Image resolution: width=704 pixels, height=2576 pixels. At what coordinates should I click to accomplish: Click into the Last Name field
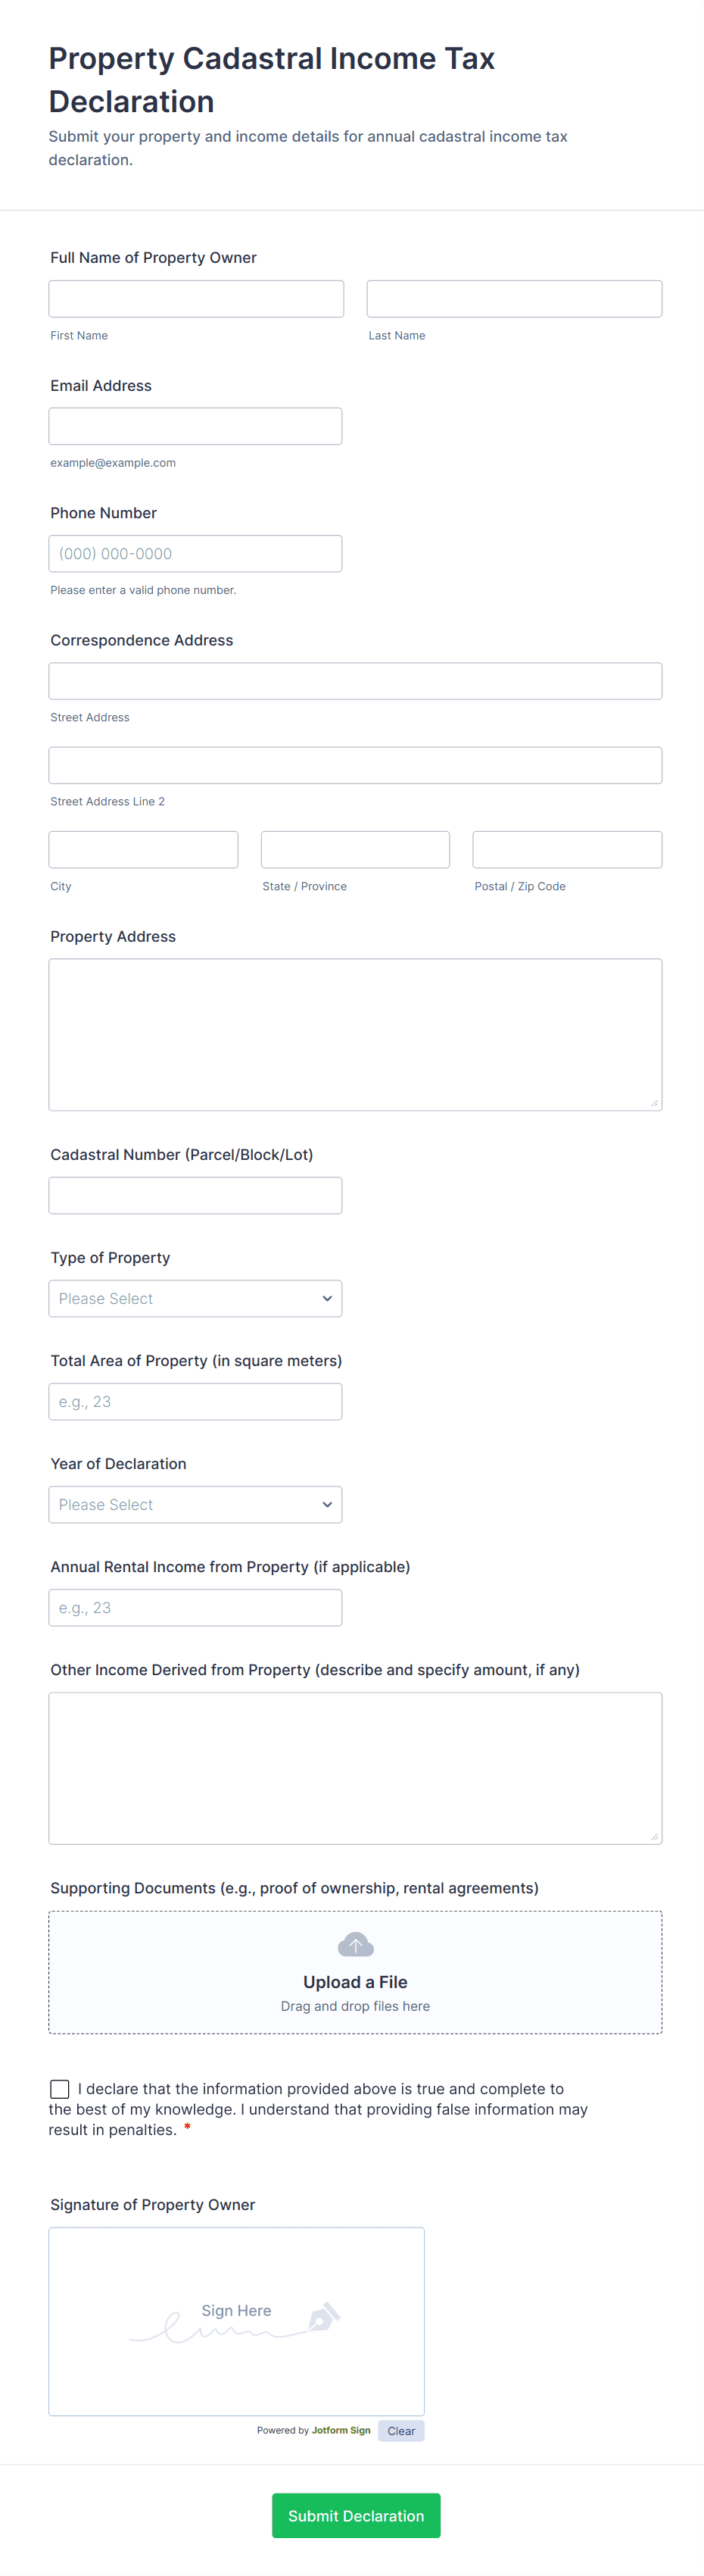click(514, 299)
